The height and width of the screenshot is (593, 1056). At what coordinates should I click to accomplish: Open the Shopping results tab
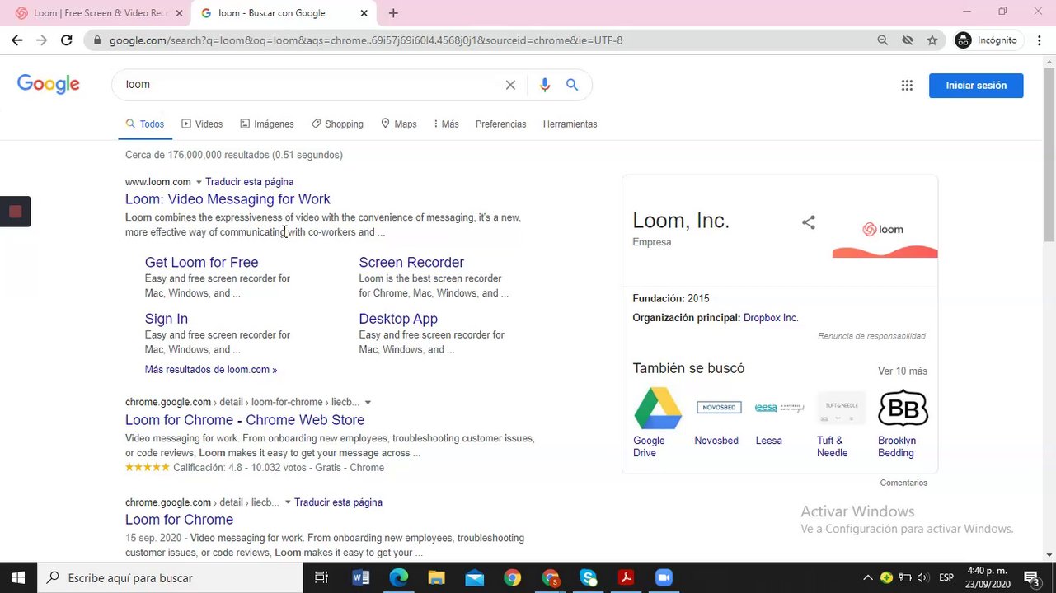point(337,124)
